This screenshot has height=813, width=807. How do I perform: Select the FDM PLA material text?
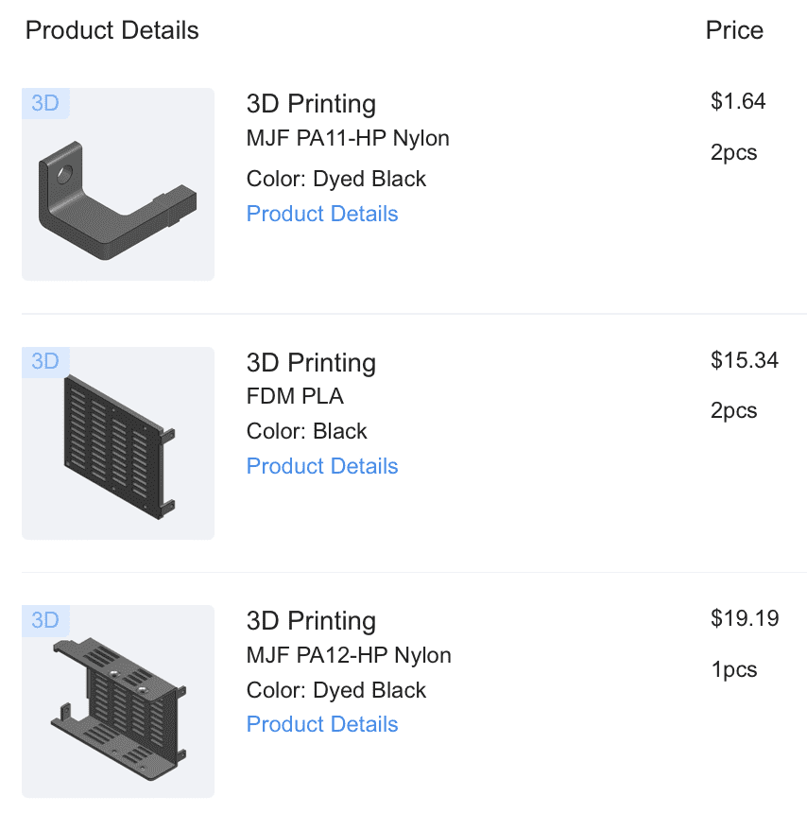point(295,397)
